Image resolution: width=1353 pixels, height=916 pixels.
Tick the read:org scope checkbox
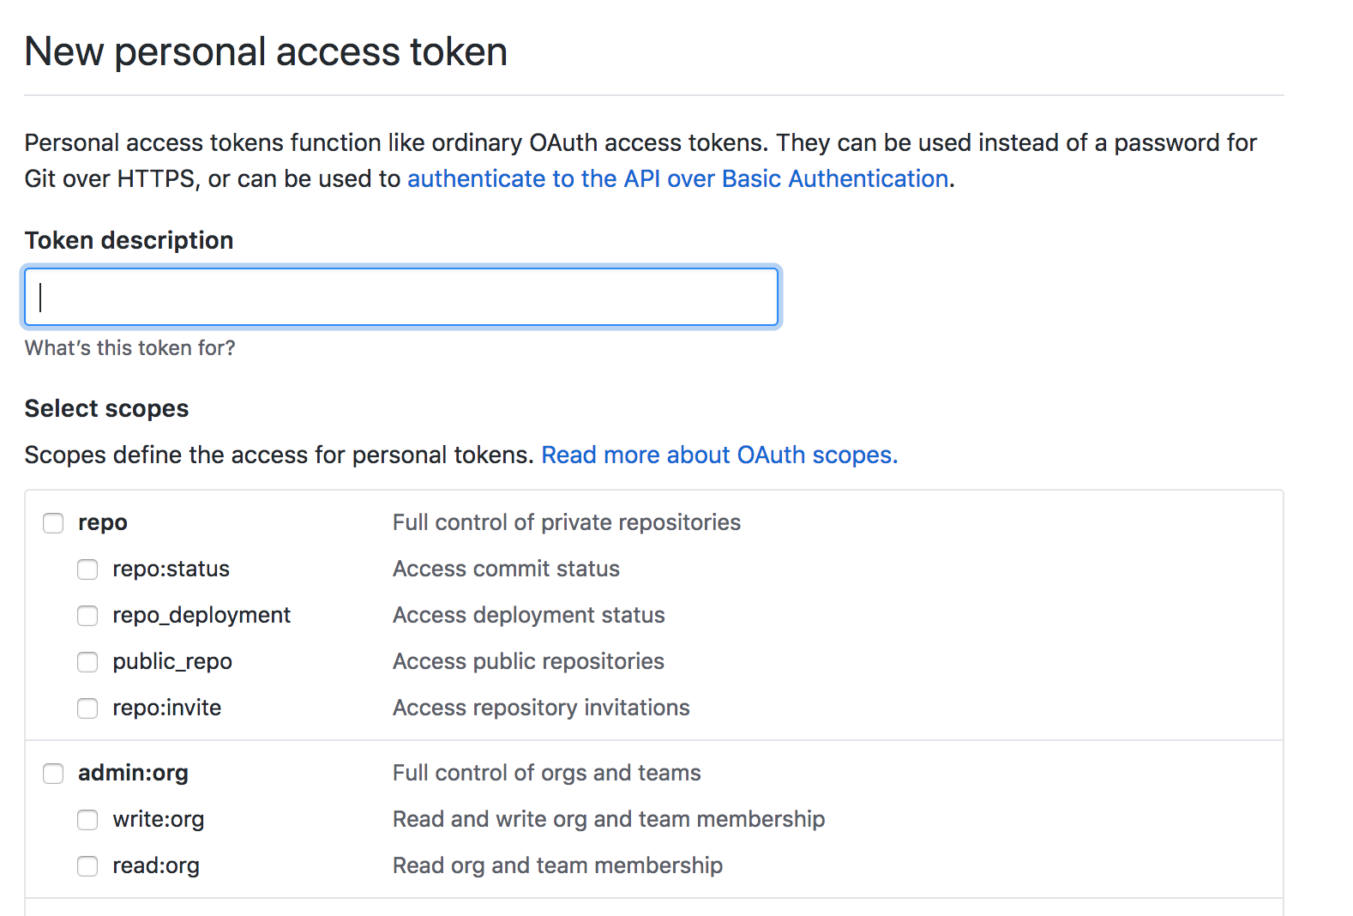[87, 866]
